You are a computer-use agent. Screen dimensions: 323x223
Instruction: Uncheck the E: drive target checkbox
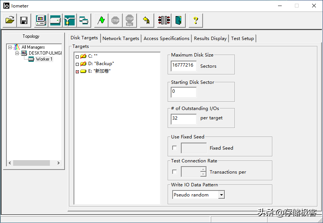click(77, 72)
